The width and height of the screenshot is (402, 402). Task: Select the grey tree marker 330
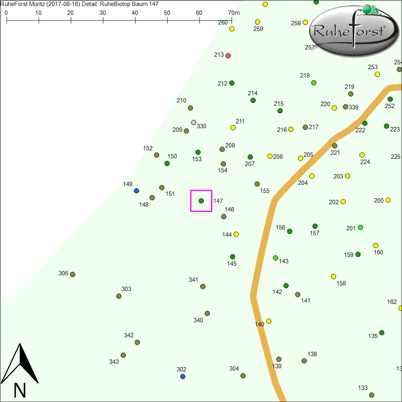[193, 122]
